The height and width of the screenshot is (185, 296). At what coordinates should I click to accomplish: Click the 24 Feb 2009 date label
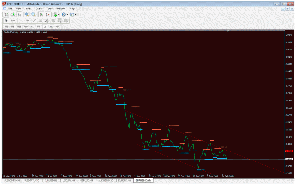click(228, 176)
